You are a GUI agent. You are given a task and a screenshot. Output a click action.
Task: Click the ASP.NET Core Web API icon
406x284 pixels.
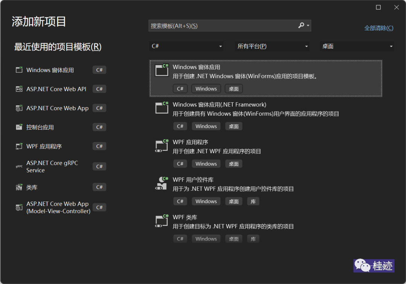coord(19,89)
